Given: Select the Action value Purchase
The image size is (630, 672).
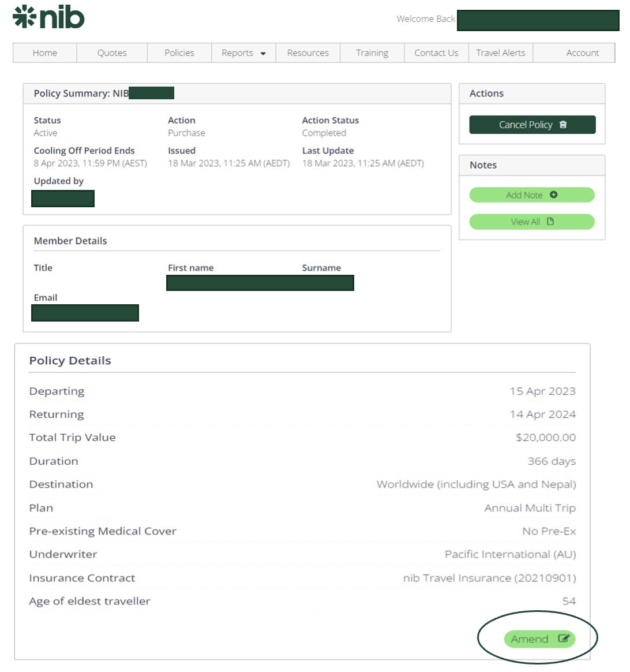Looking at the screenshot, I should tap(186, 133).
